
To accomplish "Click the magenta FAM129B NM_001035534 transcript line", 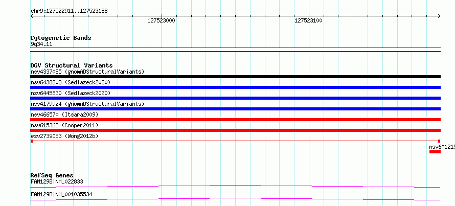I will tap(235, 199).
